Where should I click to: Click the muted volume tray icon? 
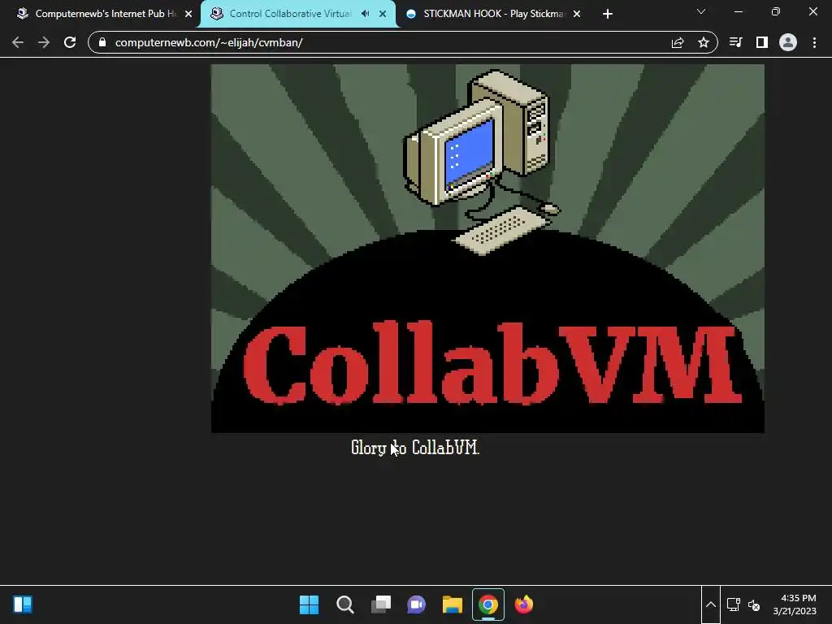click(753, 604)
